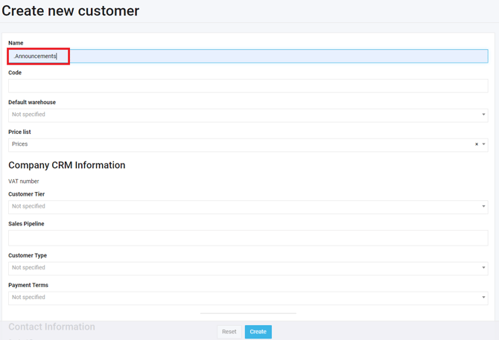
Task: Clear the Price list selection with the x icon
Action: 477,144
